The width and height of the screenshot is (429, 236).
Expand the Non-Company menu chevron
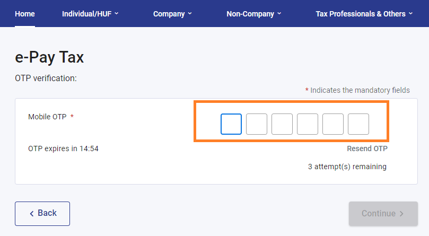[279, 14]
